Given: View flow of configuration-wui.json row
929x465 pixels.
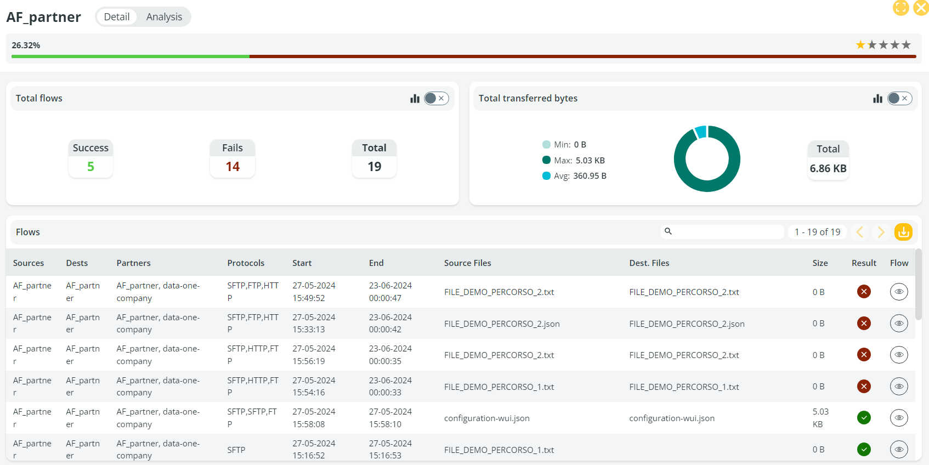Looking at the screenshot, I should pos(898,418).
